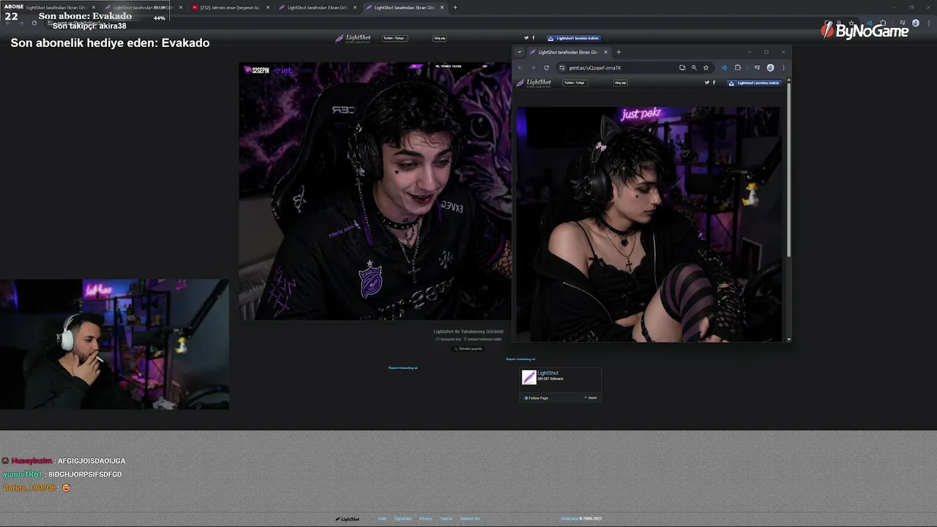
Task: Open the Reklam Ver footer link
Action: [x=470, y=519]
